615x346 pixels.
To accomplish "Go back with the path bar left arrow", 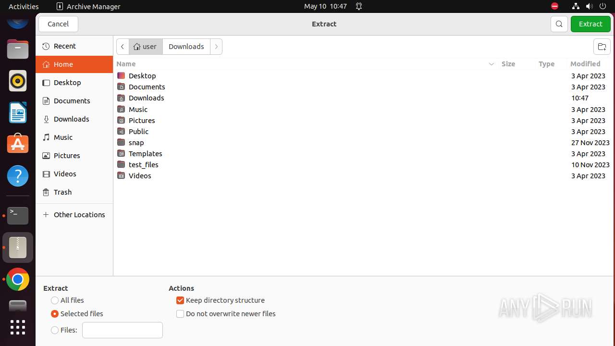I will (123, 47).
